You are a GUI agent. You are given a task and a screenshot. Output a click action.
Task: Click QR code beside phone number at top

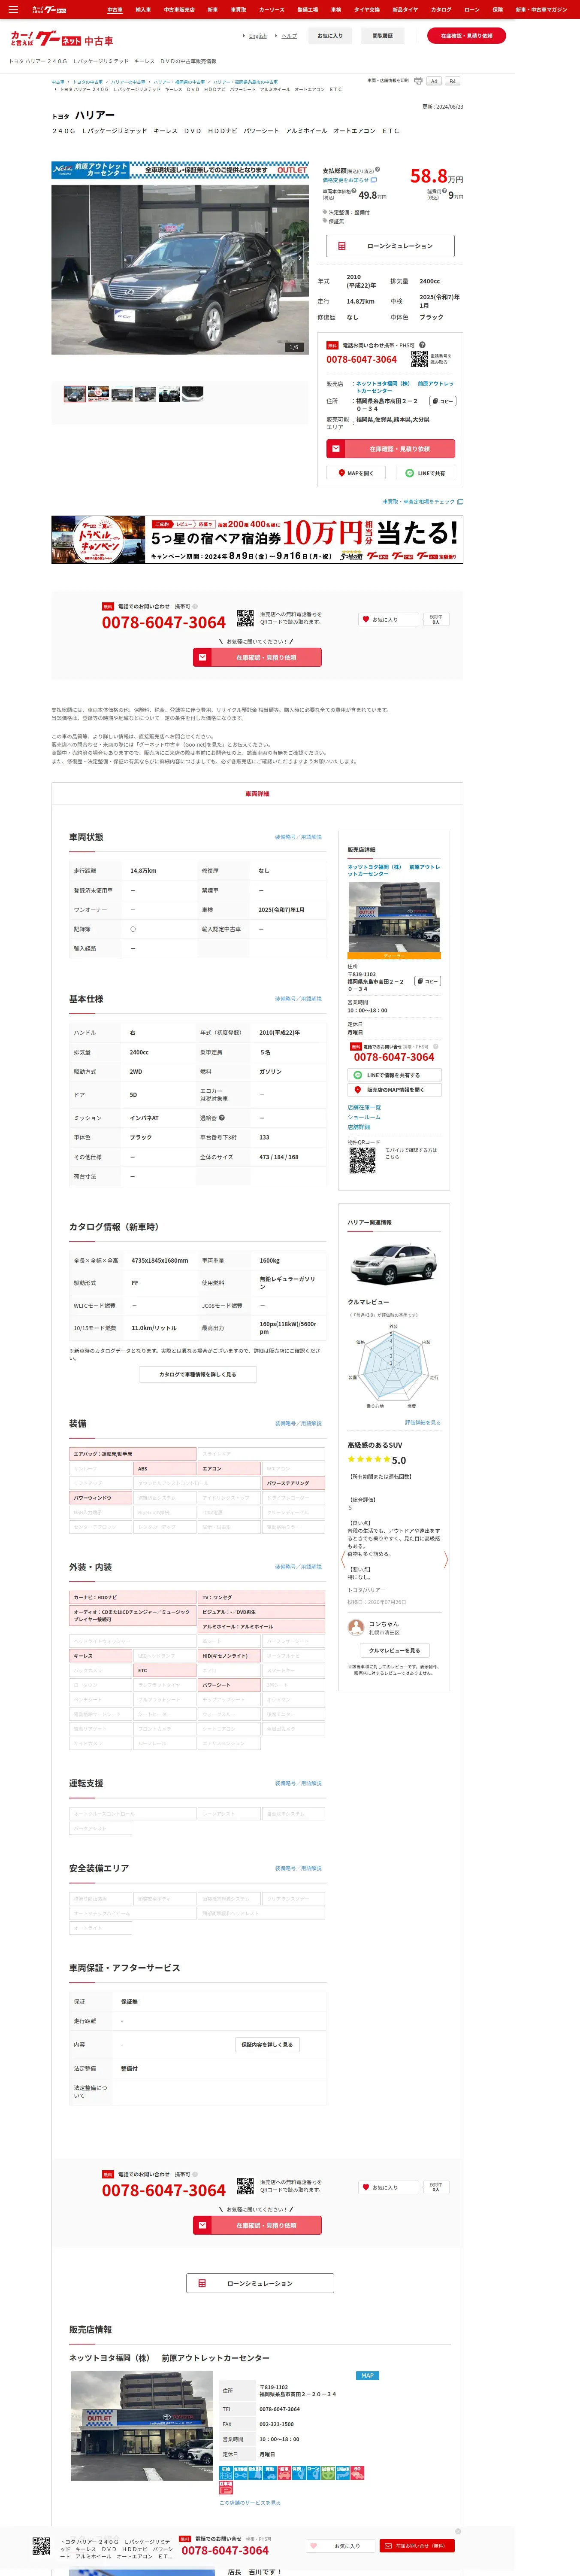tap(419, 358)
